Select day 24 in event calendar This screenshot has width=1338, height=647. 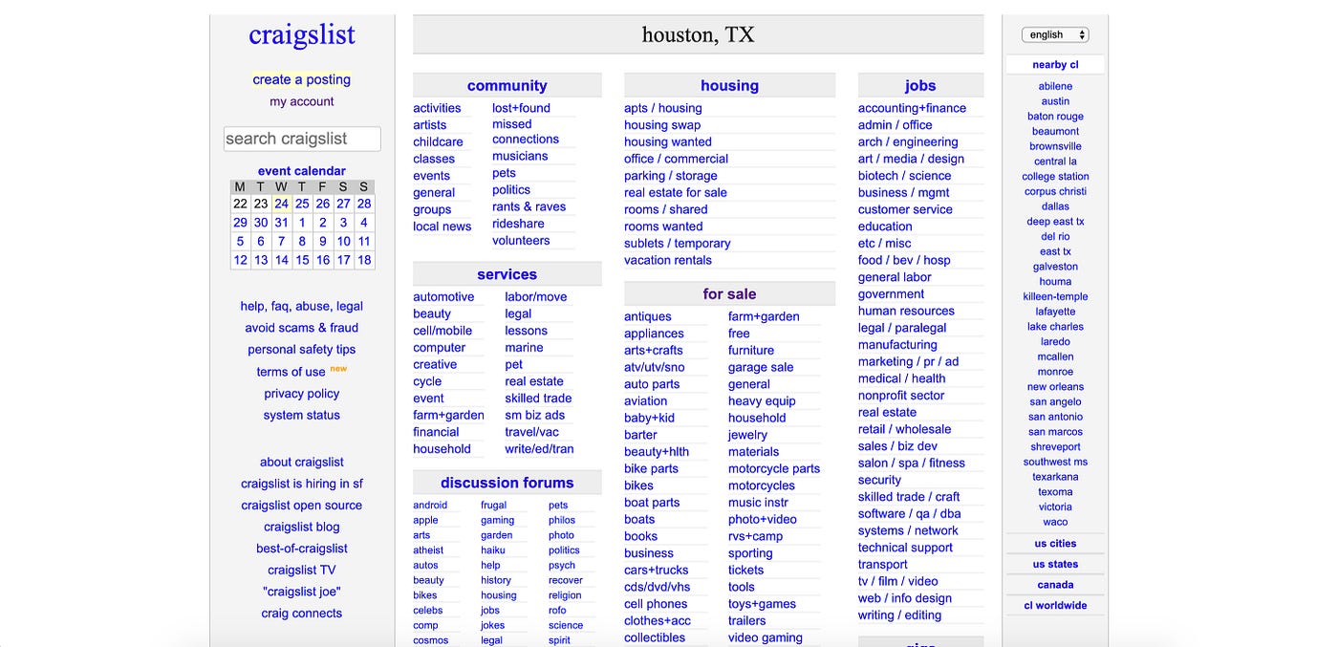[282, 204]
